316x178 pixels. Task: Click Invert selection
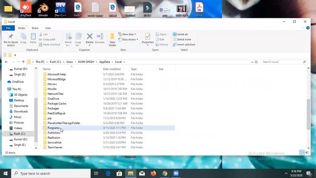click(x=184, y=44)
